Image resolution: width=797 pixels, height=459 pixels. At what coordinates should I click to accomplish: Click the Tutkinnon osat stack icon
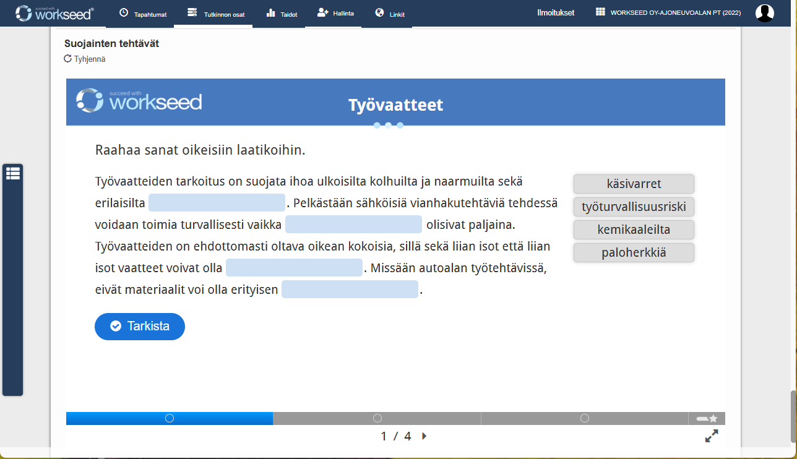pyautogui.click(x=192, y=12)
